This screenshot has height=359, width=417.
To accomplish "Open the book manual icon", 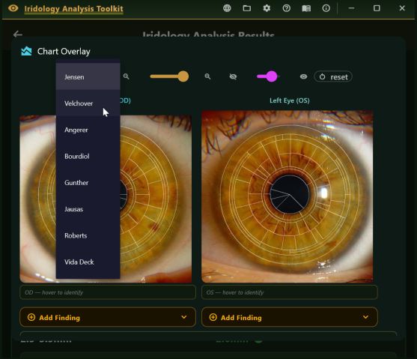I will (x=306, y=8).
